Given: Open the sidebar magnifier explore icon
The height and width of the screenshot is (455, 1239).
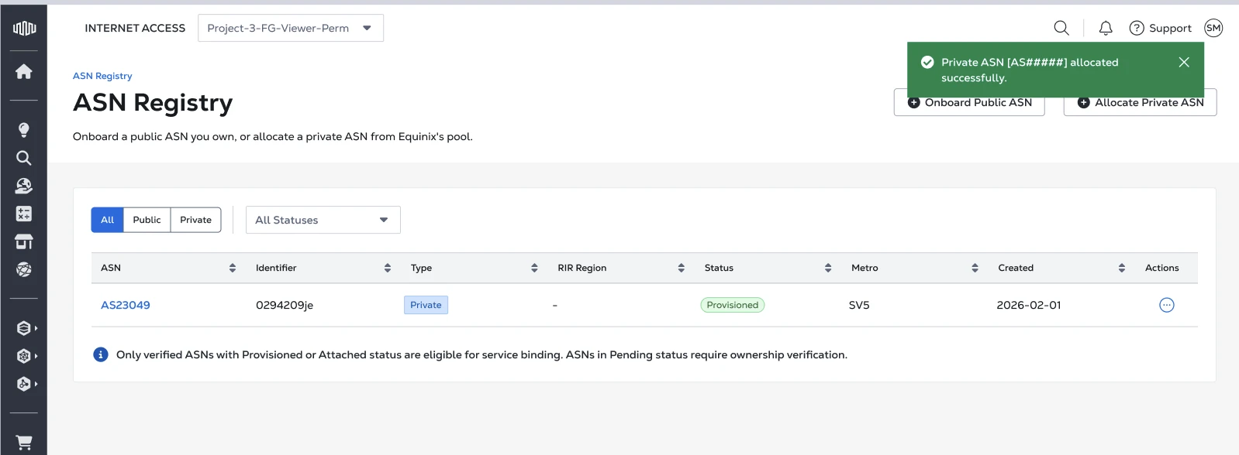Looking at the screenshot, I should click(24, 158).
